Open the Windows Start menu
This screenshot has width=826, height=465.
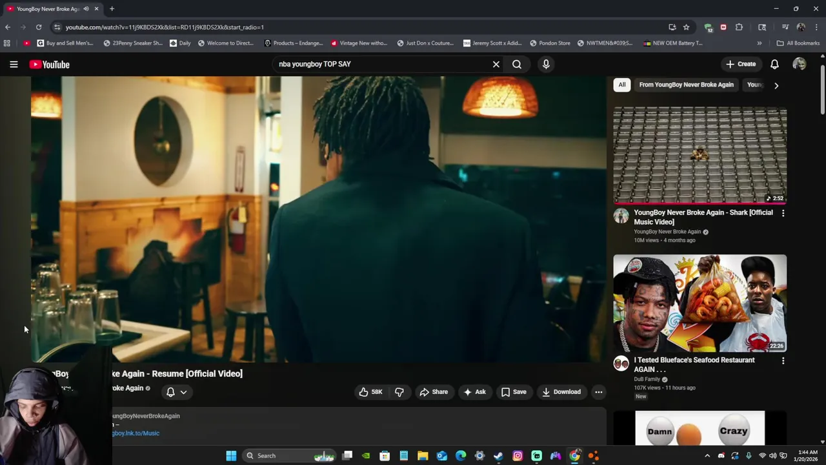(x=231, y=456)
